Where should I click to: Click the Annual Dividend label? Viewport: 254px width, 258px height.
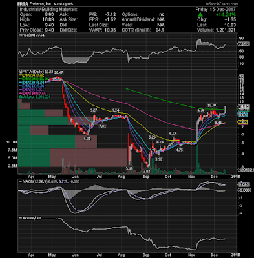coord(138,19)
